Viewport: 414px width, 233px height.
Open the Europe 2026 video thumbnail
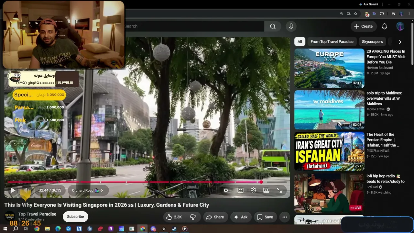tap(329, 68)
